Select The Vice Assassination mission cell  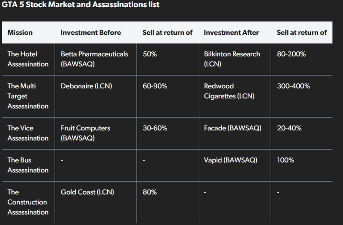[x=28, y=133]
